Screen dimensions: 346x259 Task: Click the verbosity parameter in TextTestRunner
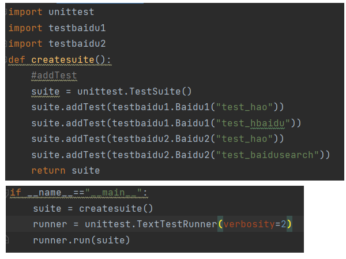(x=249, y=224)
